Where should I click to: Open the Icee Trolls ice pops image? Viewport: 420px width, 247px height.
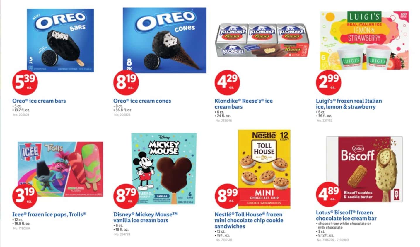(60, 169)
